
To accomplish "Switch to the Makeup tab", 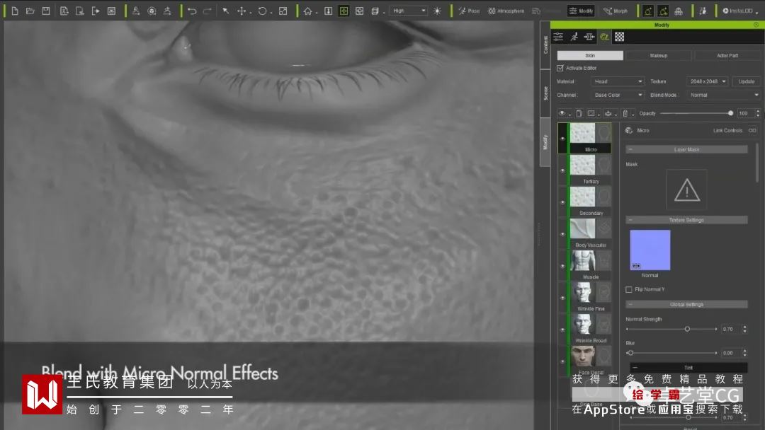I will click(x=659, y=55).
